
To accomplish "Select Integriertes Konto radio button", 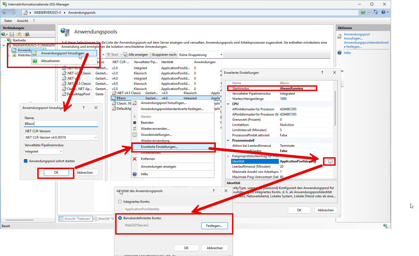I will click(120, 202).
